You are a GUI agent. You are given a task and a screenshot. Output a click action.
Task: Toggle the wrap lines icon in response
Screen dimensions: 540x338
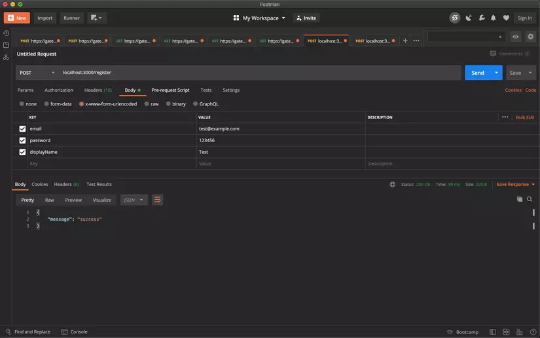(157, 200)
